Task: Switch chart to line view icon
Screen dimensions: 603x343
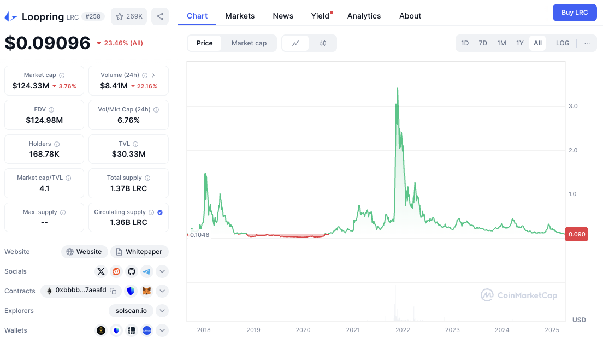Action: pos(295,43)
